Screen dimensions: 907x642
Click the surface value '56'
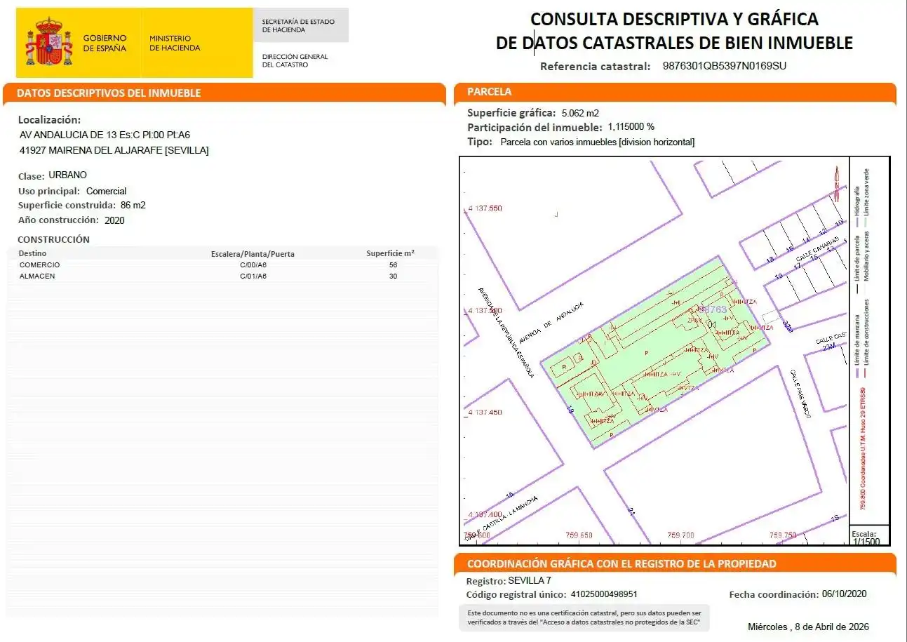(x=393, y=265)
